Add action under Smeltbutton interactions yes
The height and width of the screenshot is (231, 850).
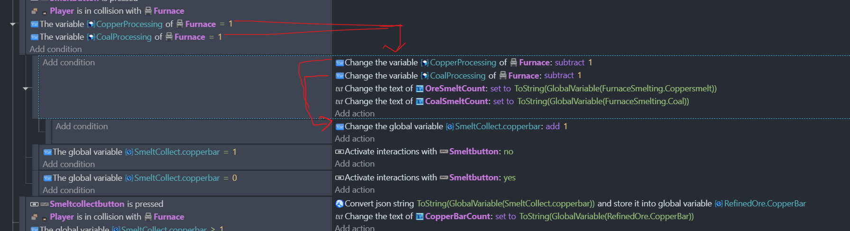point(355,190)
